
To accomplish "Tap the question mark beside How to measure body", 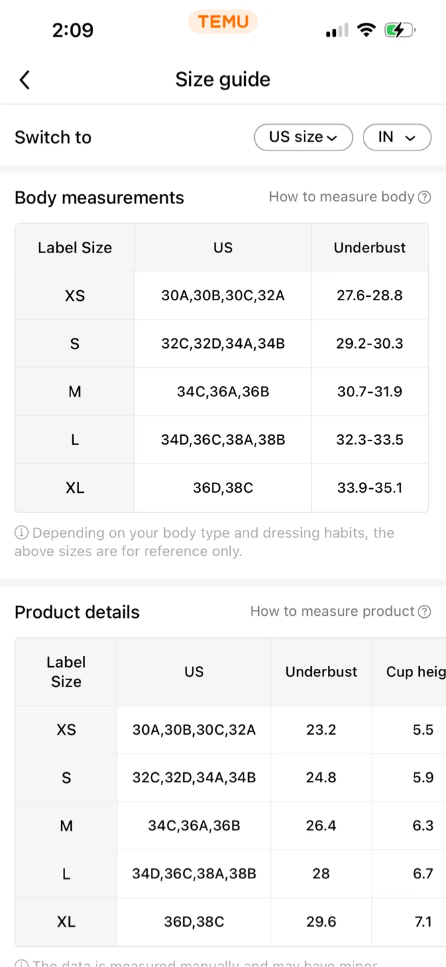I will [x=424, y=197].
